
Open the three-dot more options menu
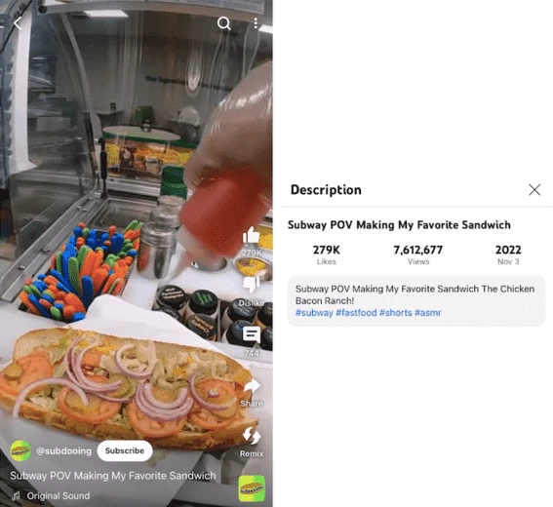click(x=256, y=23)
